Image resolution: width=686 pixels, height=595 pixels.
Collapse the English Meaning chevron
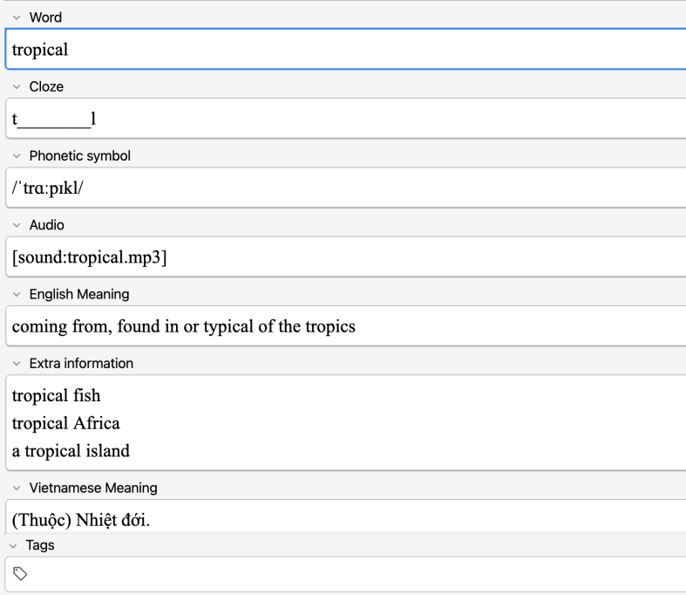pyautogui.click(x=16, y=294)
